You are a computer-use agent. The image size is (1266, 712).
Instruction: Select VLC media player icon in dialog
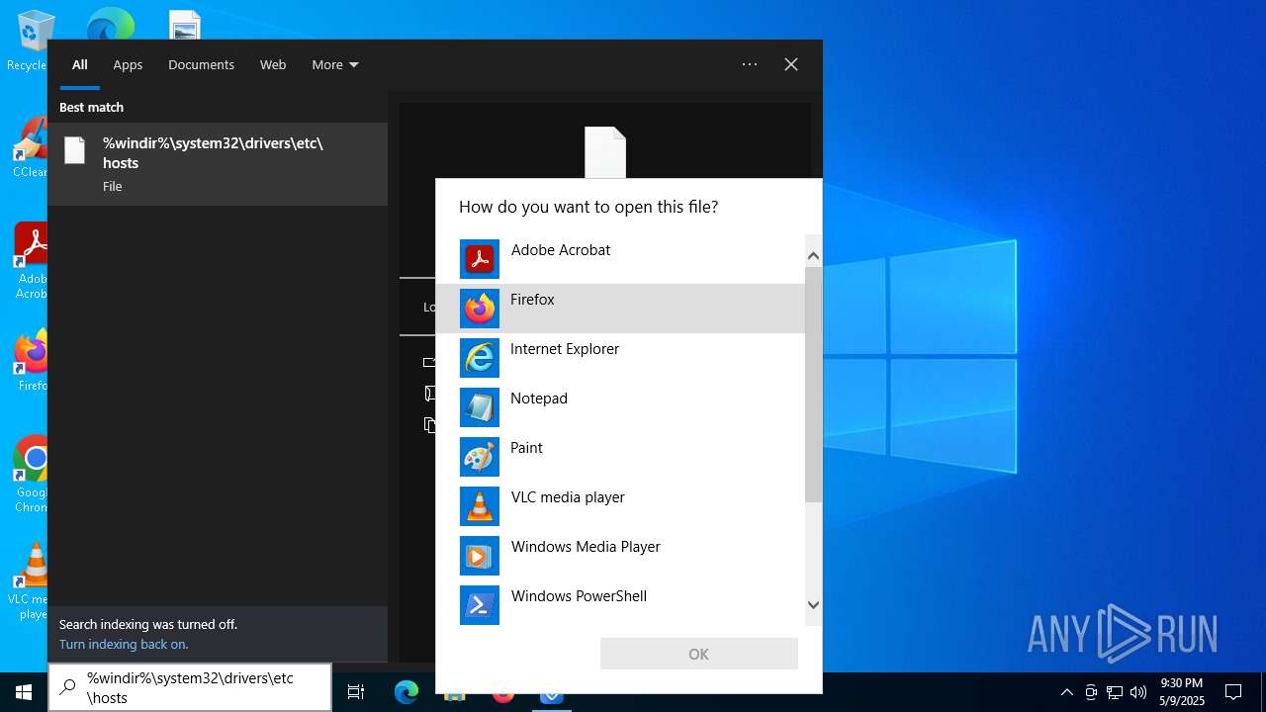coord(480,506)
